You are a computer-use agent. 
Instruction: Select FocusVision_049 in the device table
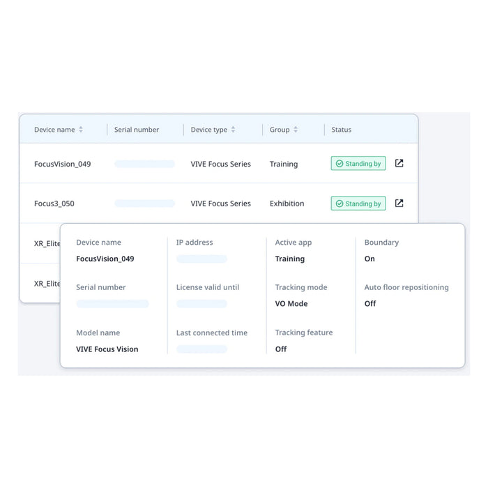(x=63, y=164)
